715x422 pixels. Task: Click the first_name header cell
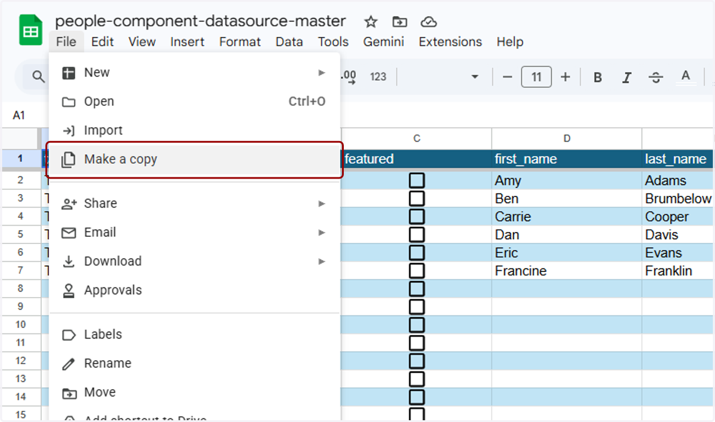567,159
